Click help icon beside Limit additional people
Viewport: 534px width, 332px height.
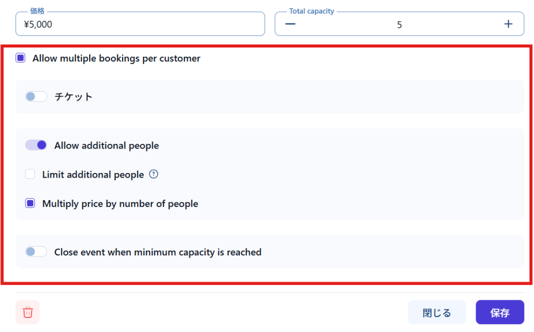(x=153, y=175)
